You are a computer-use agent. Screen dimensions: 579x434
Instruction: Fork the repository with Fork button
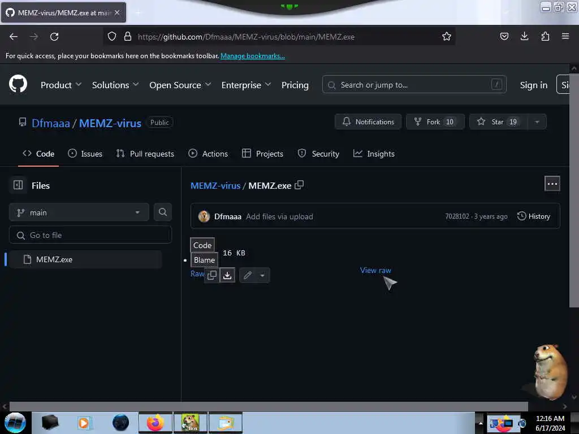[x=435, y=122]
